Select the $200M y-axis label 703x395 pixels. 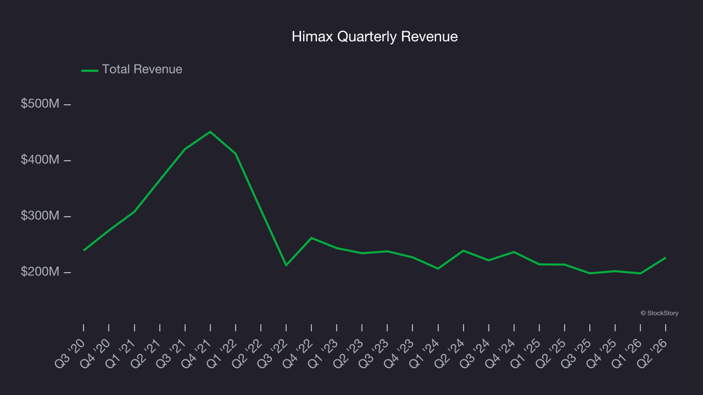pos(40,272)
